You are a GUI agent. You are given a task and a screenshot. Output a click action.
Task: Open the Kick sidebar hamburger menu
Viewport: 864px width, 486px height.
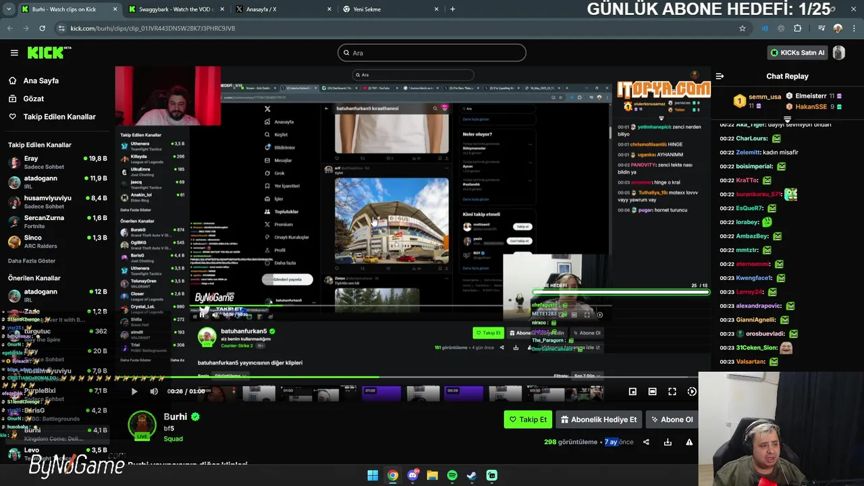[x=14, y=53]
